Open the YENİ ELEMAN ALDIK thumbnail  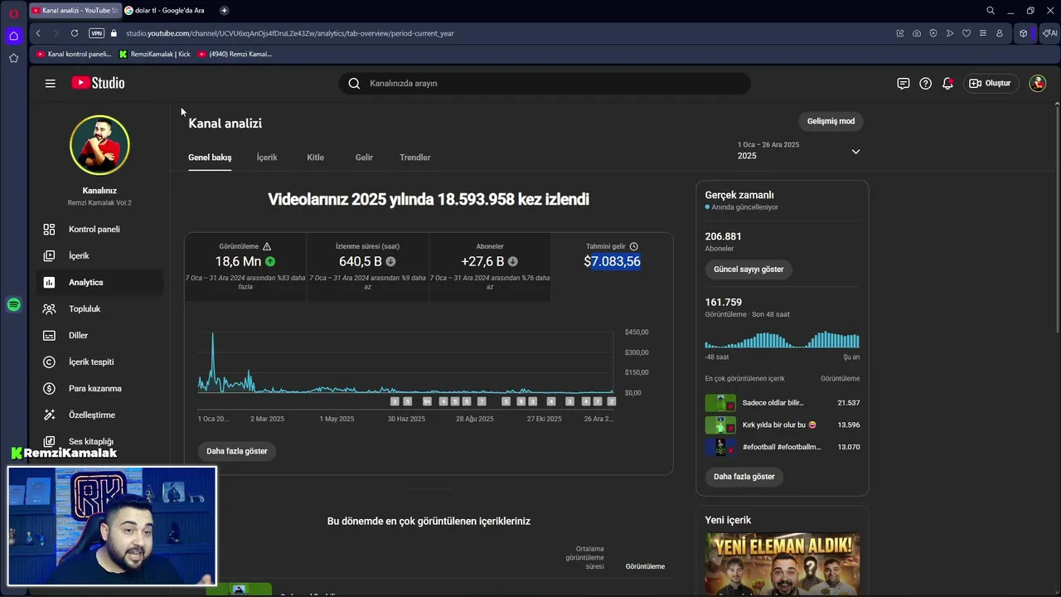782,564
